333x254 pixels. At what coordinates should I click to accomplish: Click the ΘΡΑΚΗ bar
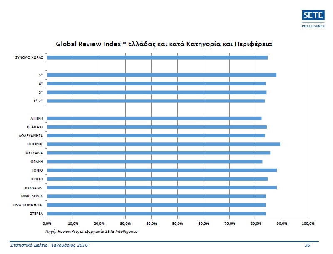tap(154, 162)
